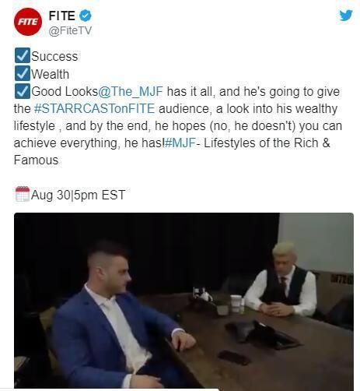Screen dimensions: 360x391
Task: Click the coffee cup on the table
Action: coord(236,303)
